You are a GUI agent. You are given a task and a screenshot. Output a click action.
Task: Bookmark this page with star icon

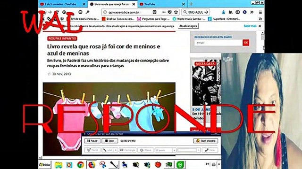click(176, 12)
